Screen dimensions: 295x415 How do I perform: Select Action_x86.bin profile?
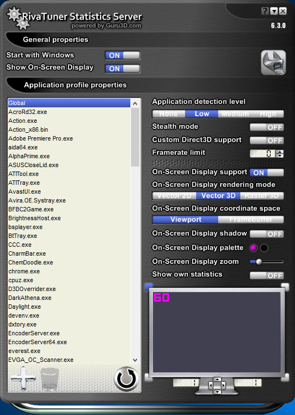[69, 129]
